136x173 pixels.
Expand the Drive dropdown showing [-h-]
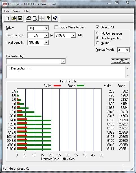pos(46,28)
